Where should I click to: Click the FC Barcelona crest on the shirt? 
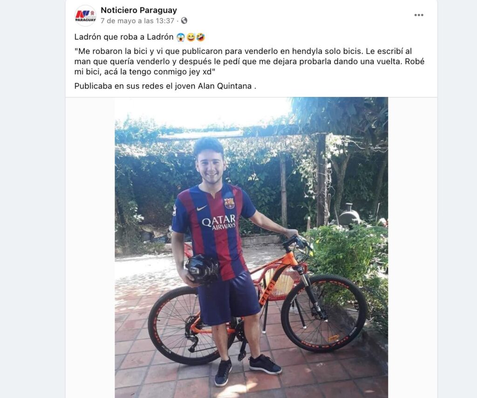[x=229, y=203]
